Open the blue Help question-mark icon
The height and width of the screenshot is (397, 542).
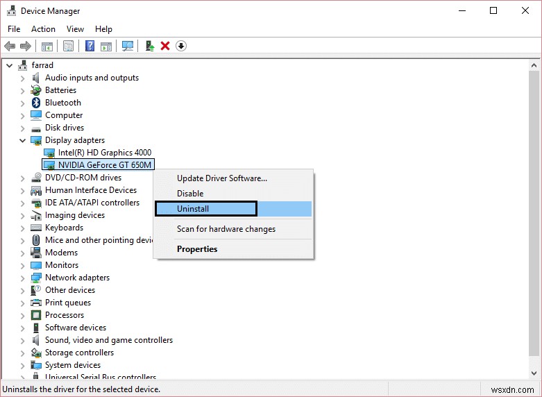[90, 46]
